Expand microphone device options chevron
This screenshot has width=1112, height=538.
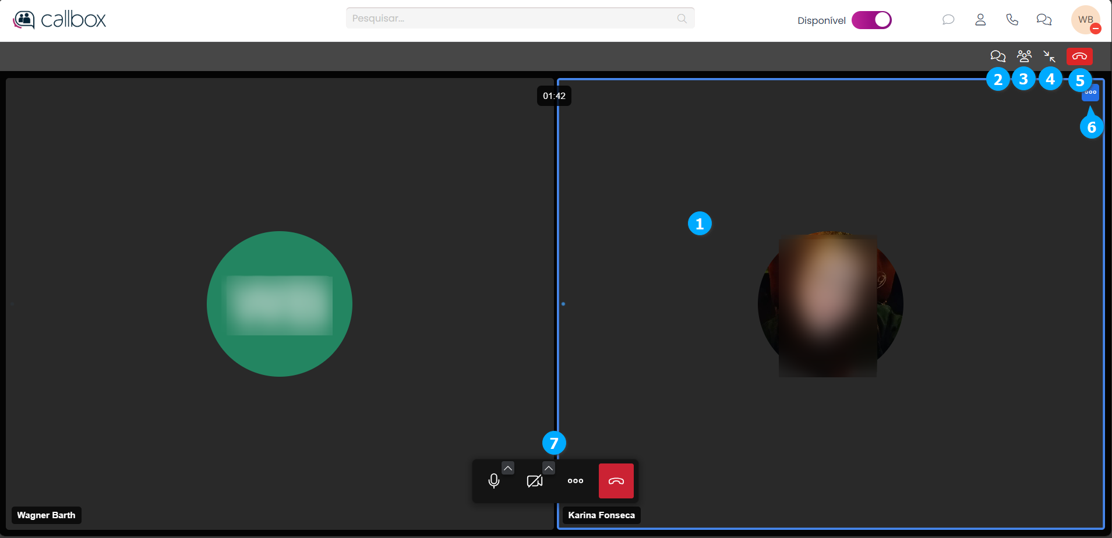(x=508, y=468)
